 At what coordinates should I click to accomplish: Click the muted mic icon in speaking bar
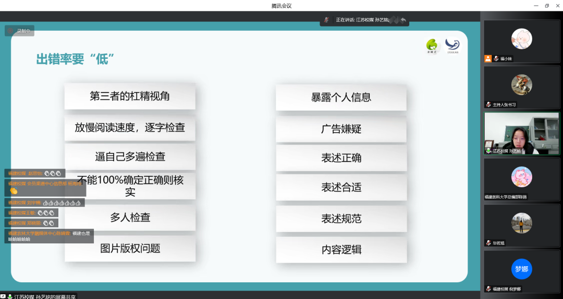pos(327,20)
